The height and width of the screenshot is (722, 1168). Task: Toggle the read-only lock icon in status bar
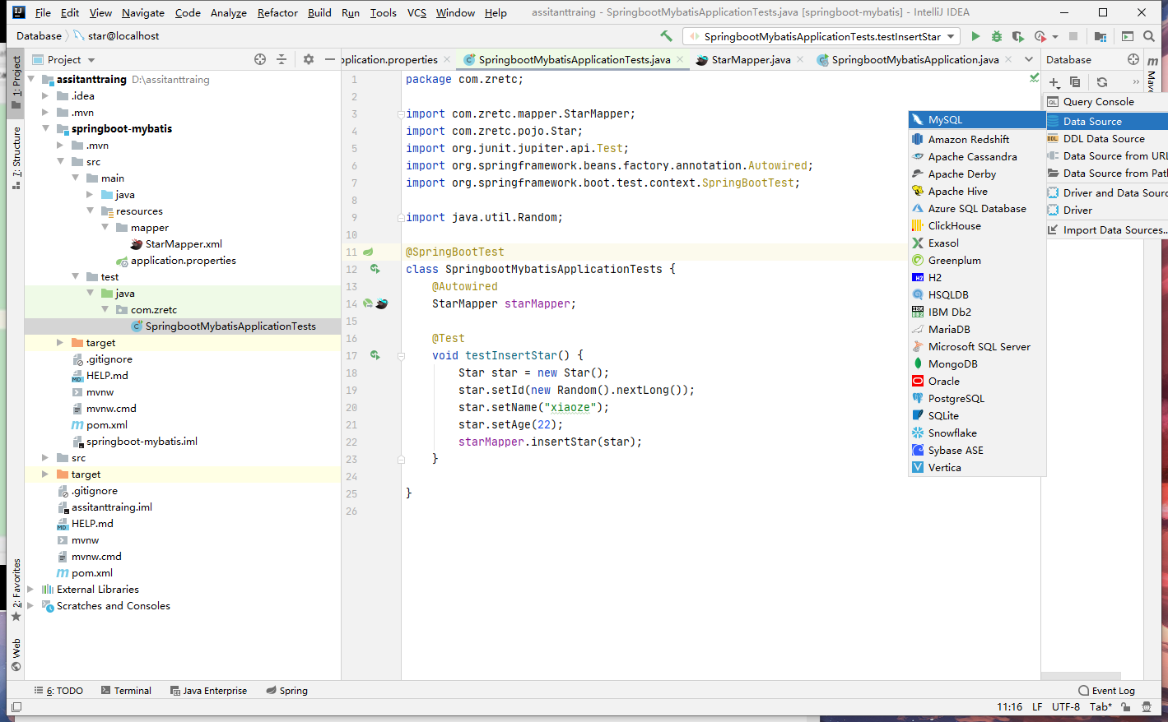click(1126, 707)
